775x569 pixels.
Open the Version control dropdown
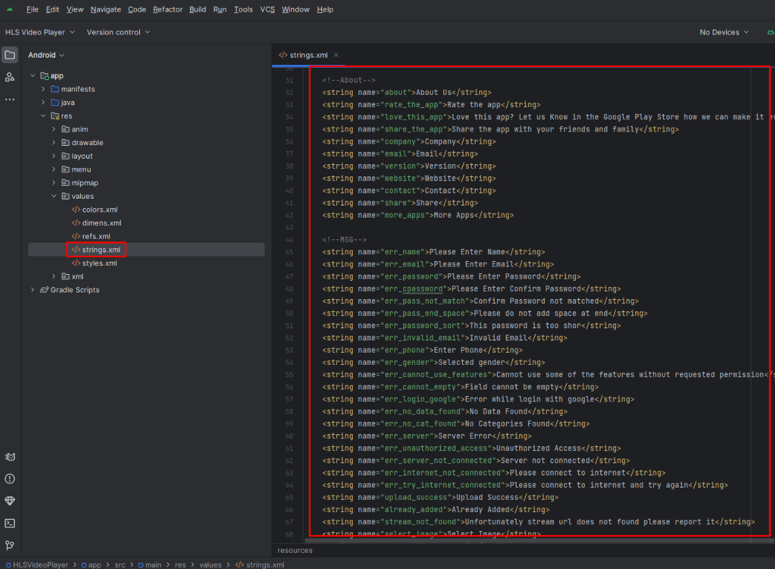(x=119, y=32)
